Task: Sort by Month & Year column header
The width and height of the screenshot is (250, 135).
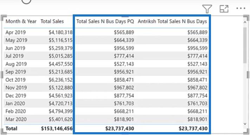Action: click(x=21, y=21)
